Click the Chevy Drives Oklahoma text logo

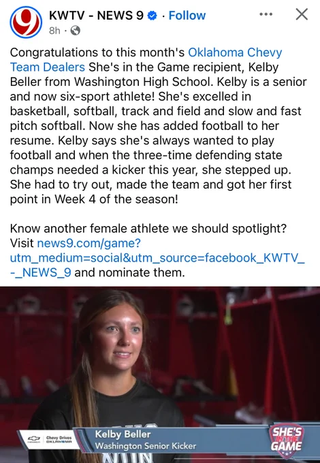59,439
